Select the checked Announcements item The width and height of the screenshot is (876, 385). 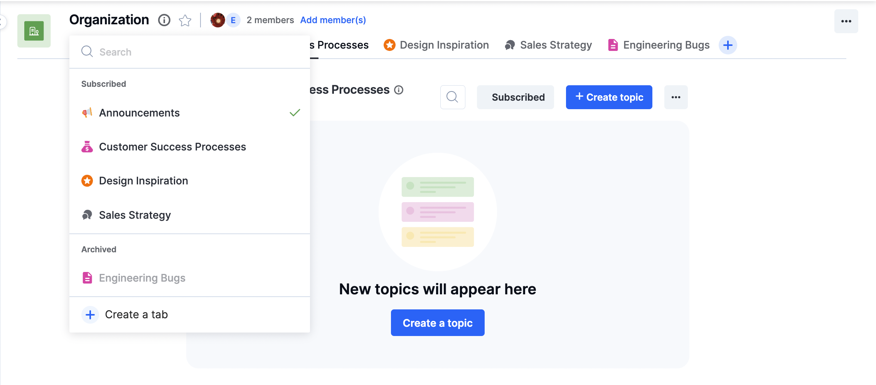pos(190,113)
